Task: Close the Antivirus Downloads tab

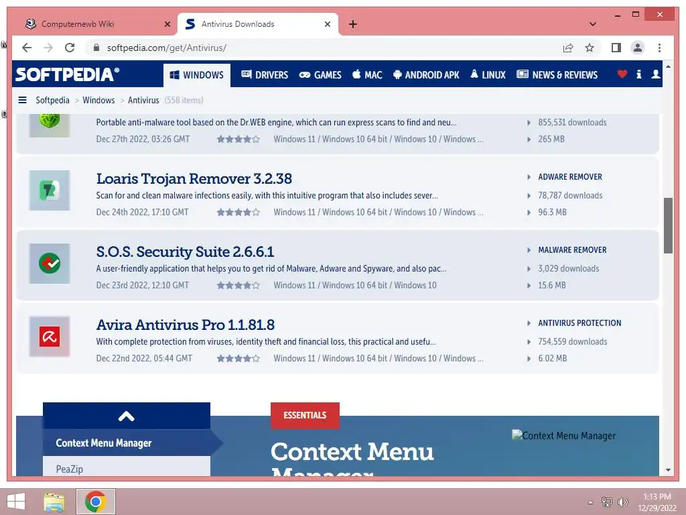Action: [327, 25]
